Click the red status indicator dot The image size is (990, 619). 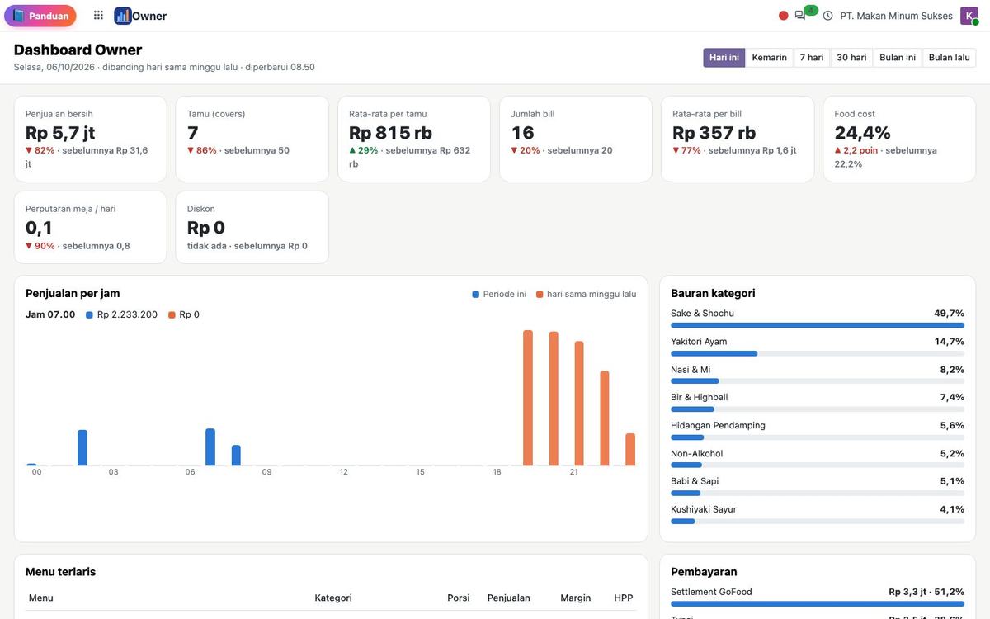click(784, 16)
